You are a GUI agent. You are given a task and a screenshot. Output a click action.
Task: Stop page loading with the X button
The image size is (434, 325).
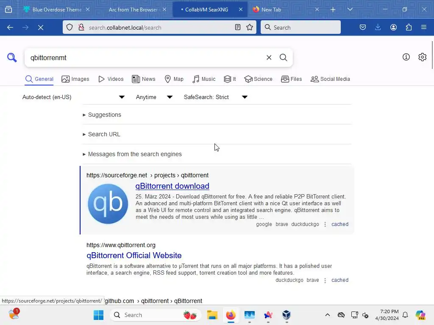point(41,28)
